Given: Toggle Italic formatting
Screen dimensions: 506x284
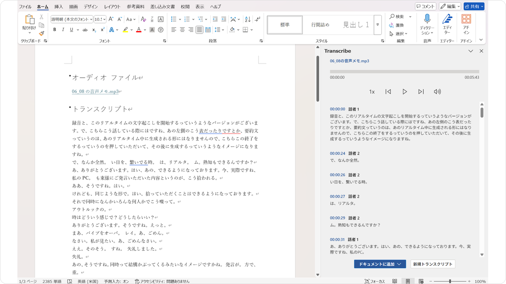Looking at the screenshot, I should tap(63, 30).
